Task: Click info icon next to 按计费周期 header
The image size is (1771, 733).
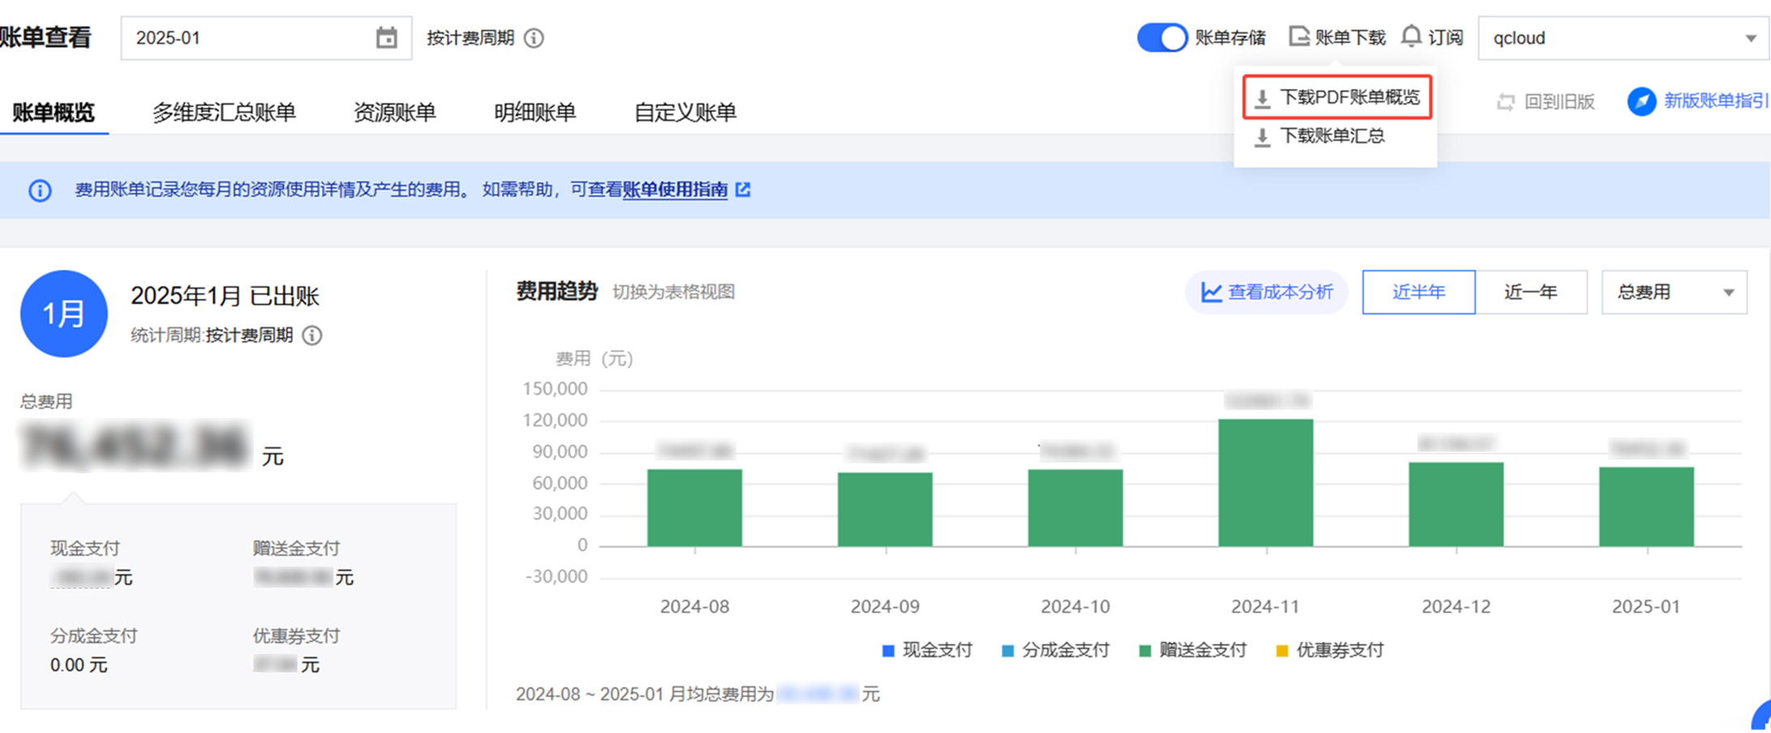Action: [x=534, y=38]
